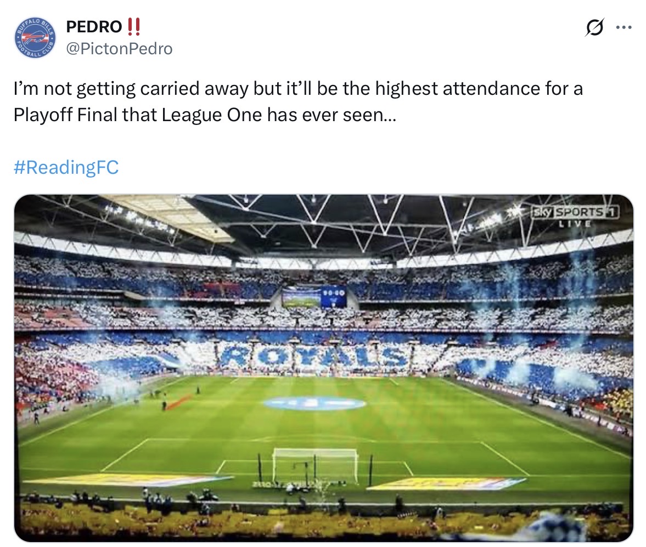Click the red flare on the pitch
Image resolution: width=646 pixels, height=547 pixels.
[178, 402]
